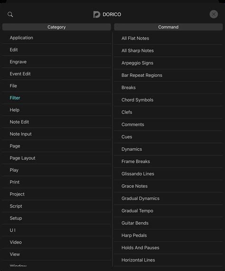Select the Dynamics filter command
The image size is (225, 271).
[x=169, y=149]
